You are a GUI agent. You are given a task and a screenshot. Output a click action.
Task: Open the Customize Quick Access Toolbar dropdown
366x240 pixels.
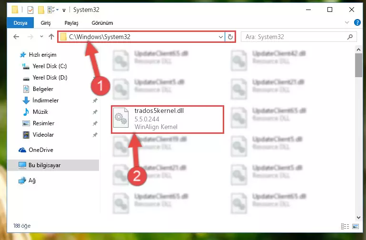pos(64,10)
